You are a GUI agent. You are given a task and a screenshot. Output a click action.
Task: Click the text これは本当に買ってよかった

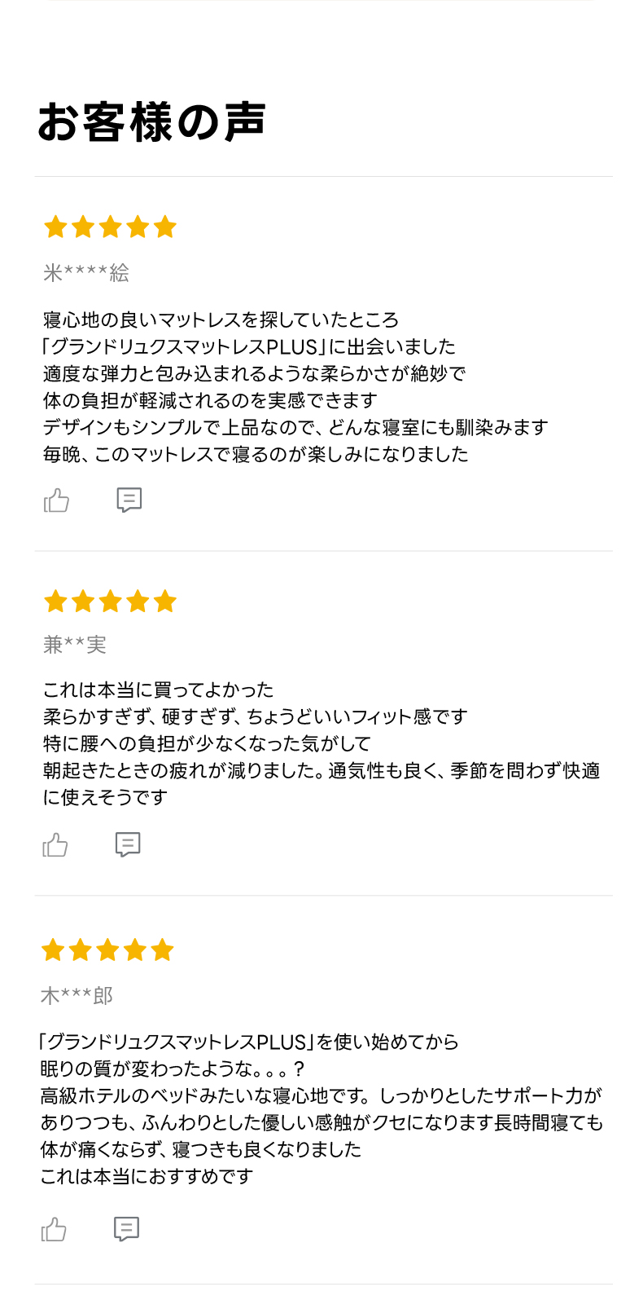tap(159, 690)
